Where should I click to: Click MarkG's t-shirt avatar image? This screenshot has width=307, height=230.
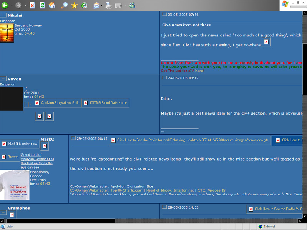[x=15, y=185]
